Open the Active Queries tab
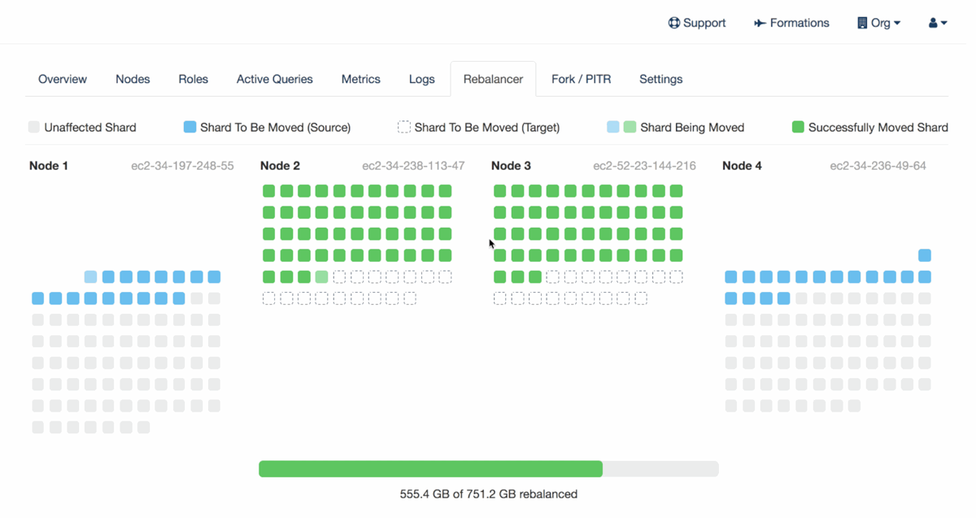Viewport: 976px width, 518px height. coord(274,79)
